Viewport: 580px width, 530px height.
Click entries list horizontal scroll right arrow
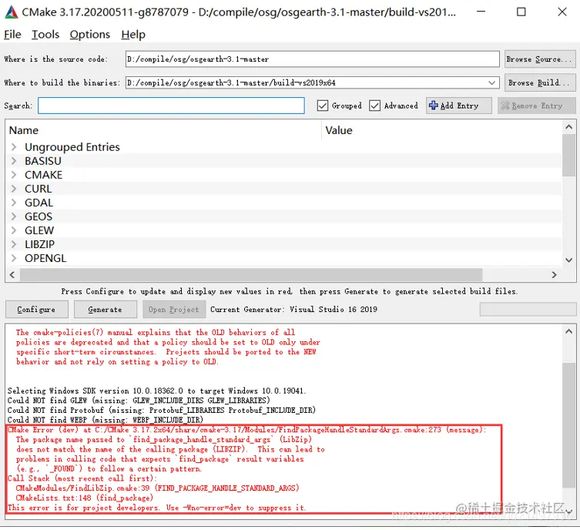tap(554, 275)
